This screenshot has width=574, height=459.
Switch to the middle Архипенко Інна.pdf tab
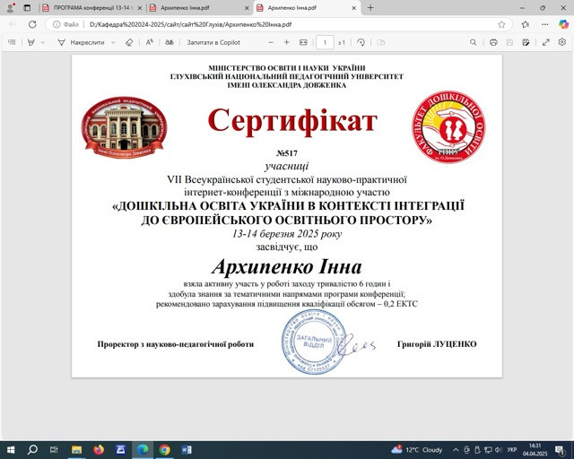pyautogui.click(x=199, y=8)
